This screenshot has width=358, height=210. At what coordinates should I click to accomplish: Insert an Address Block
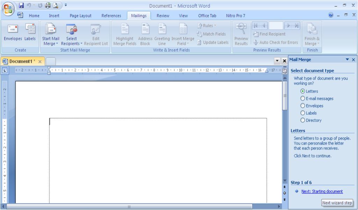[144, 33]
